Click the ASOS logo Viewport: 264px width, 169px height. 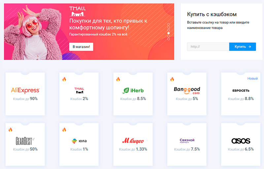(x=241, y=141)
